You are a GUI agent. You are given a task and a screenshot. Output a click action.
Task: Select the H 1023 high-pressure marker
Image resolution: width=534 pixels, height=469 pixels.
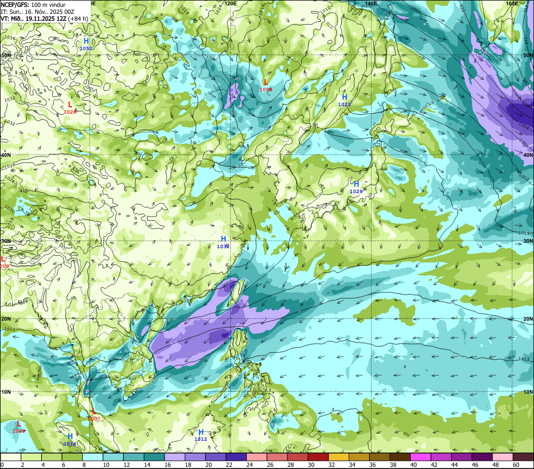(x=344, y=100)
